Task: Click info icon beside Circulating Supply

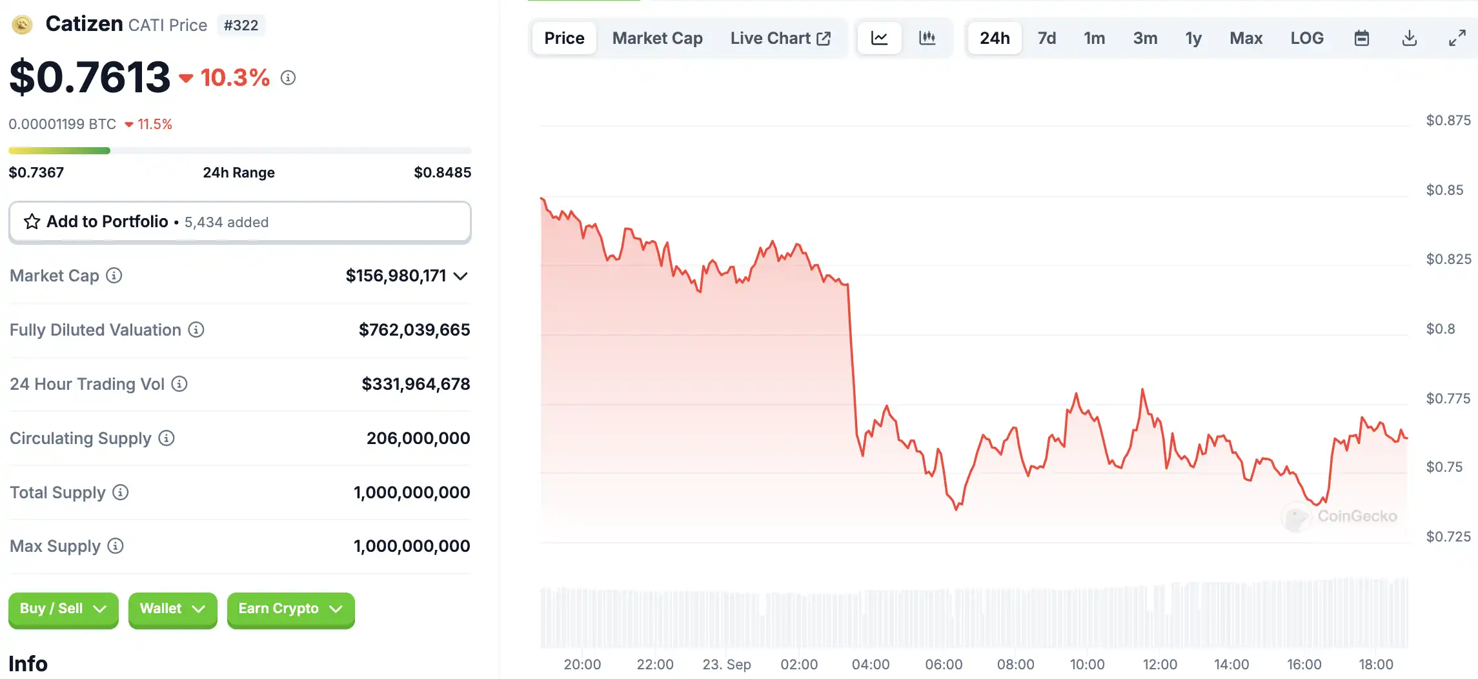Action: tap(167, 438)
